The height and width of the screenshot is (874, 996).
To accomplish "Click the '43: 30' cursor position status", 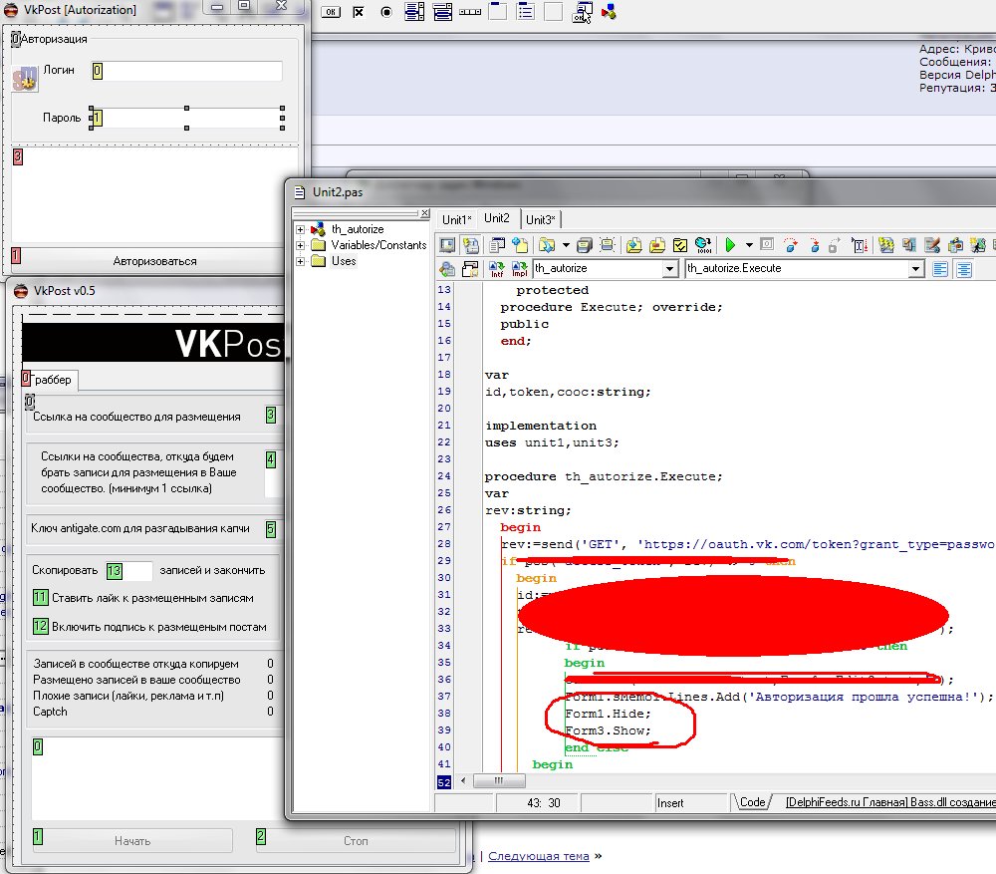I will pos(544,803).
